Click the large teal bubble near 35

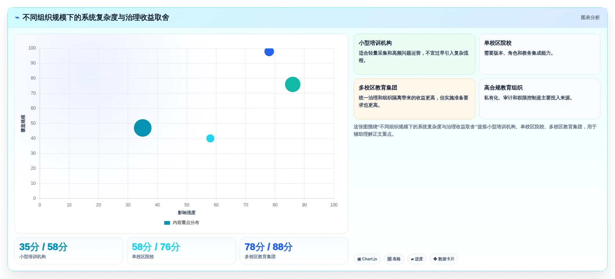click(143, 128)
